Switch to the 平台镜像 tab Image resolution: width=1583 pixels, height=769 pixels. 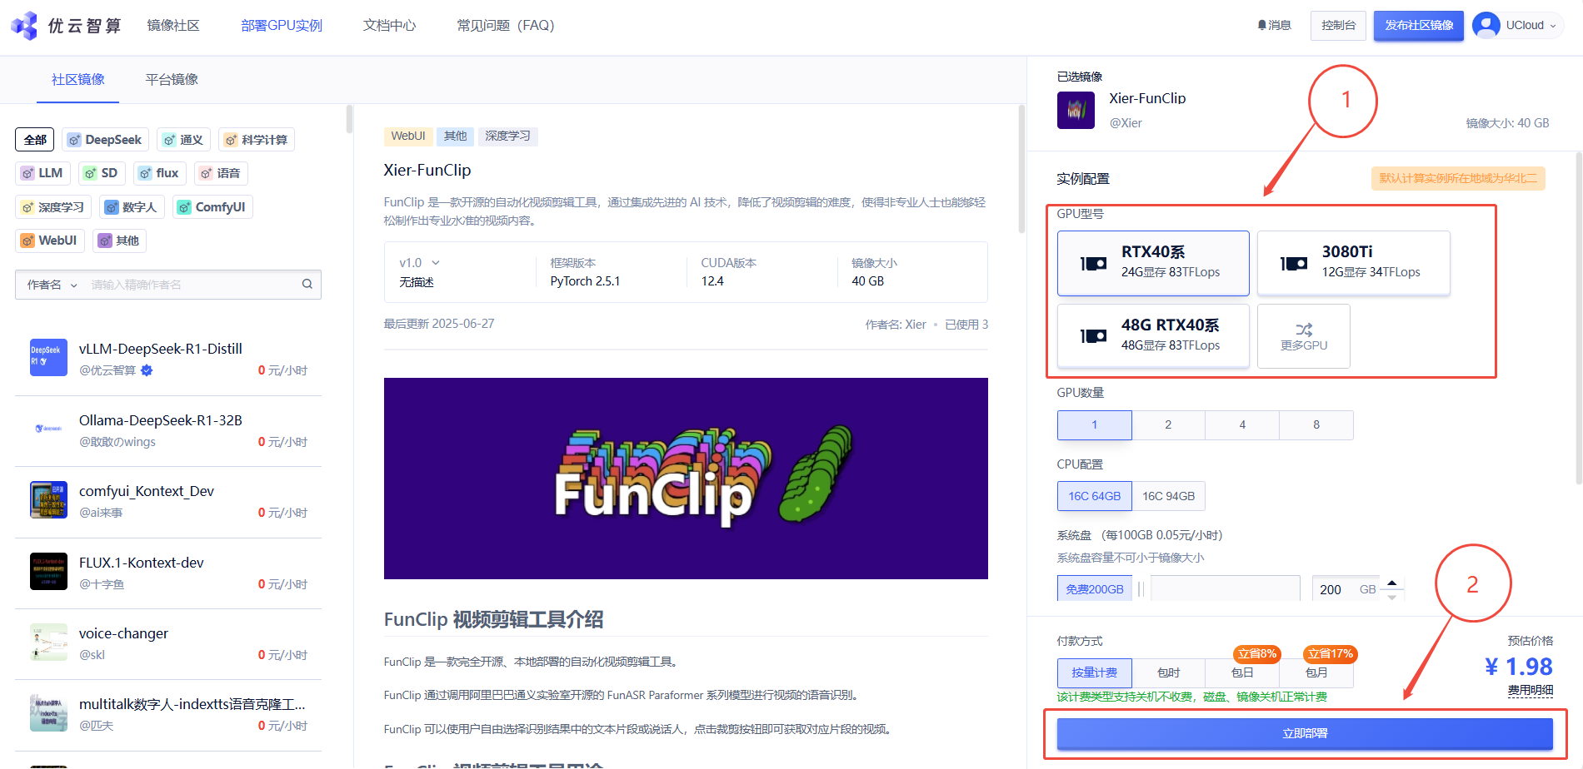[x=172, y=80]
